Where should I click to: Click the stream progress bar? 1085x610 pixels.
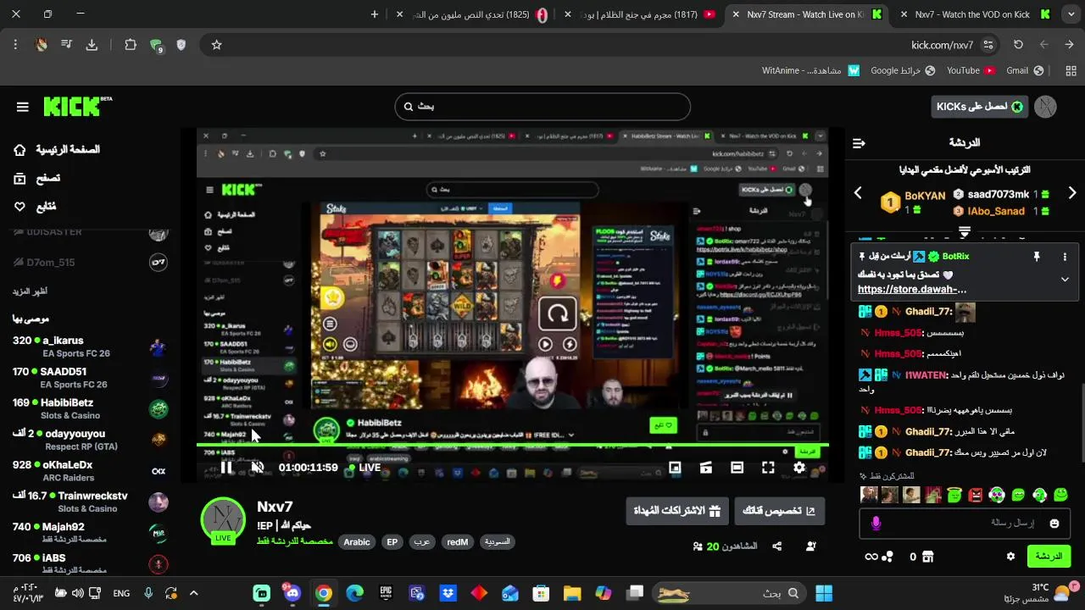[x=513, y=446]
